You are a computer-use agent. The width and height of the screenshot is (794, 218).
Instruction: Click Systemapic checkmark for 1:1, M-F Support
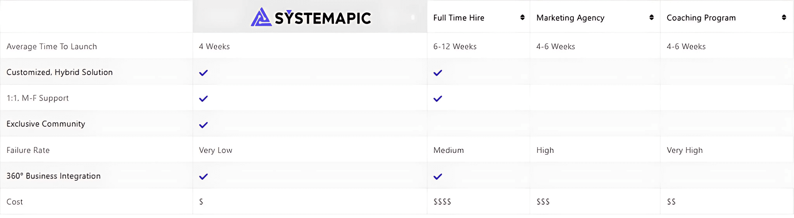coord(204,99)
